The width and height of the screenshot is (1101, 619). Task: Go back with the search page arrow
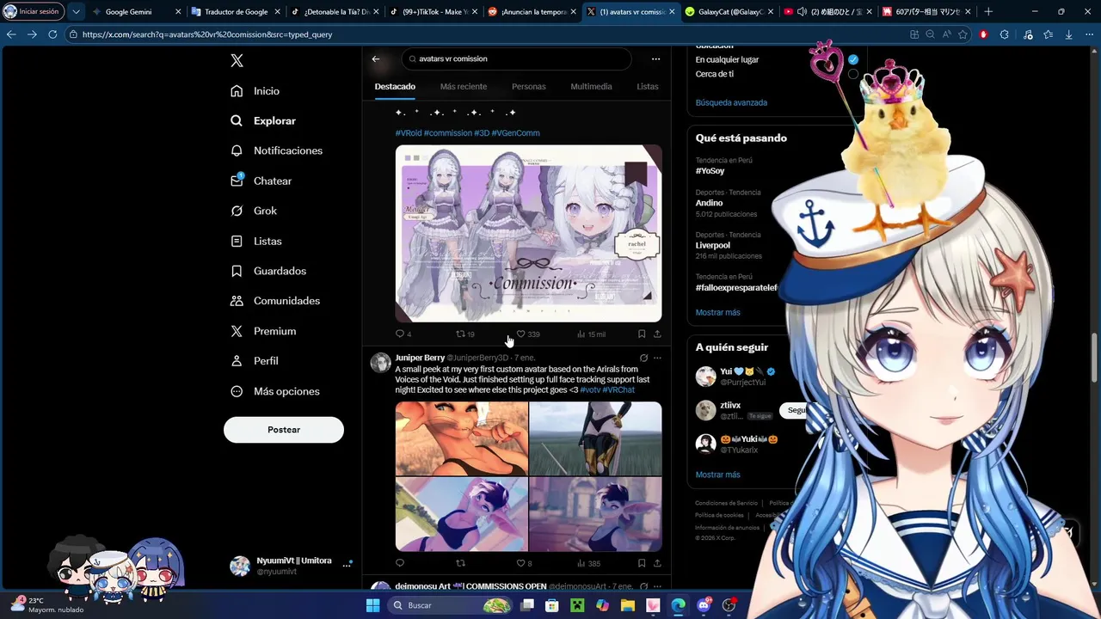click(376, 58)
